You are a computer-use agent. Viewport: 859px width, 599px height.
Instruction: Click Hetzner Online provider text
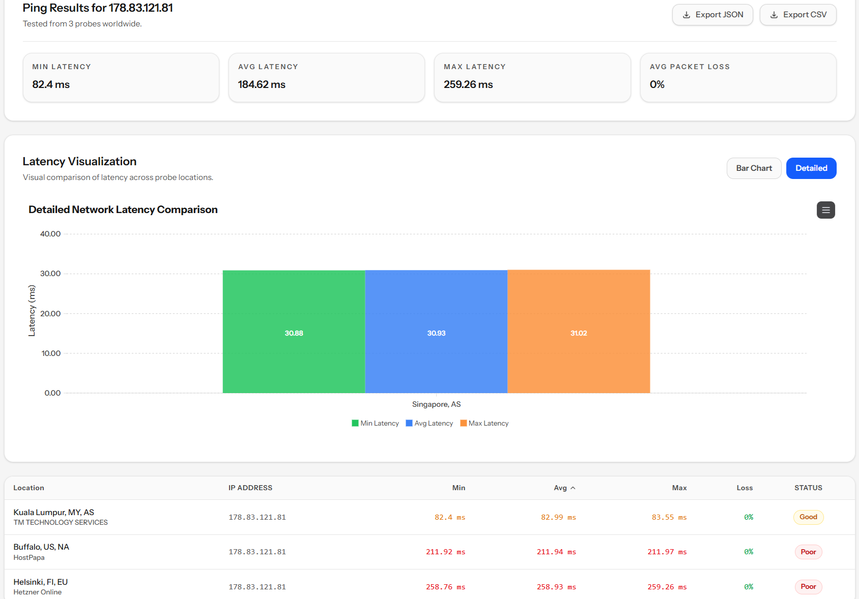[x=38, y=592]
